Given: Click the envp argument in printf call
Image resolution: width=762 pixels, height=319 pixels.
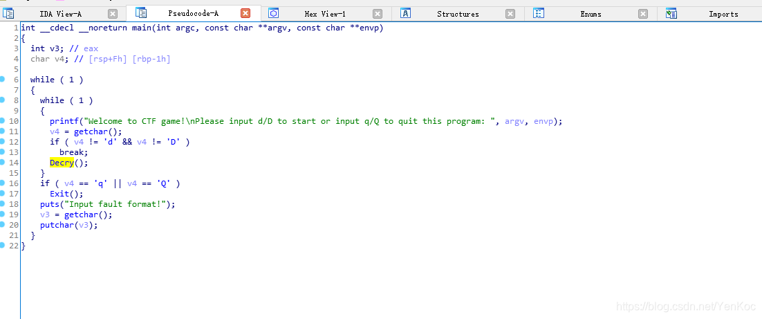Looking at the screenshot, I should (543, 121).
